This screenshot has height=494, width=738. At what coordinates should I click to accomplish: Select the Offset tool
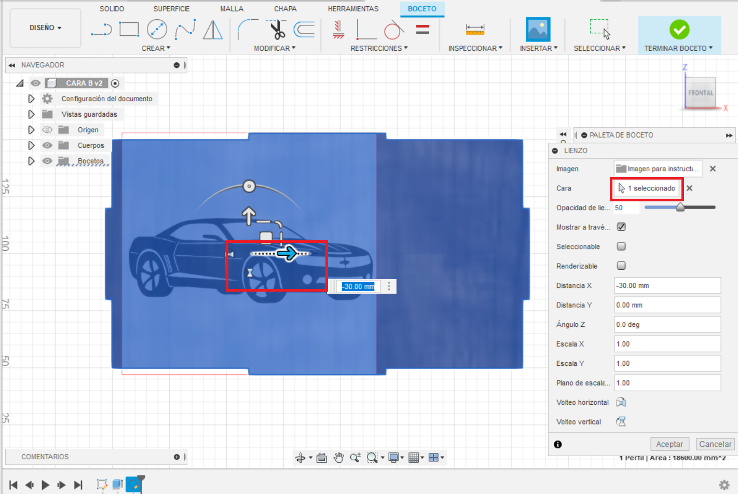pyautogui.click(x=304, y=30)
